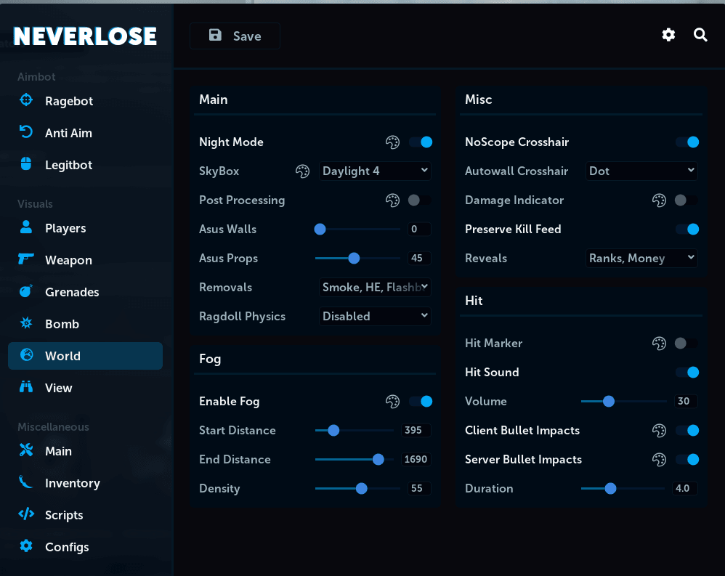This screenshot has width=725, height=576.
Task: Select the World sidebar item
Action: [x=85, y=356]
